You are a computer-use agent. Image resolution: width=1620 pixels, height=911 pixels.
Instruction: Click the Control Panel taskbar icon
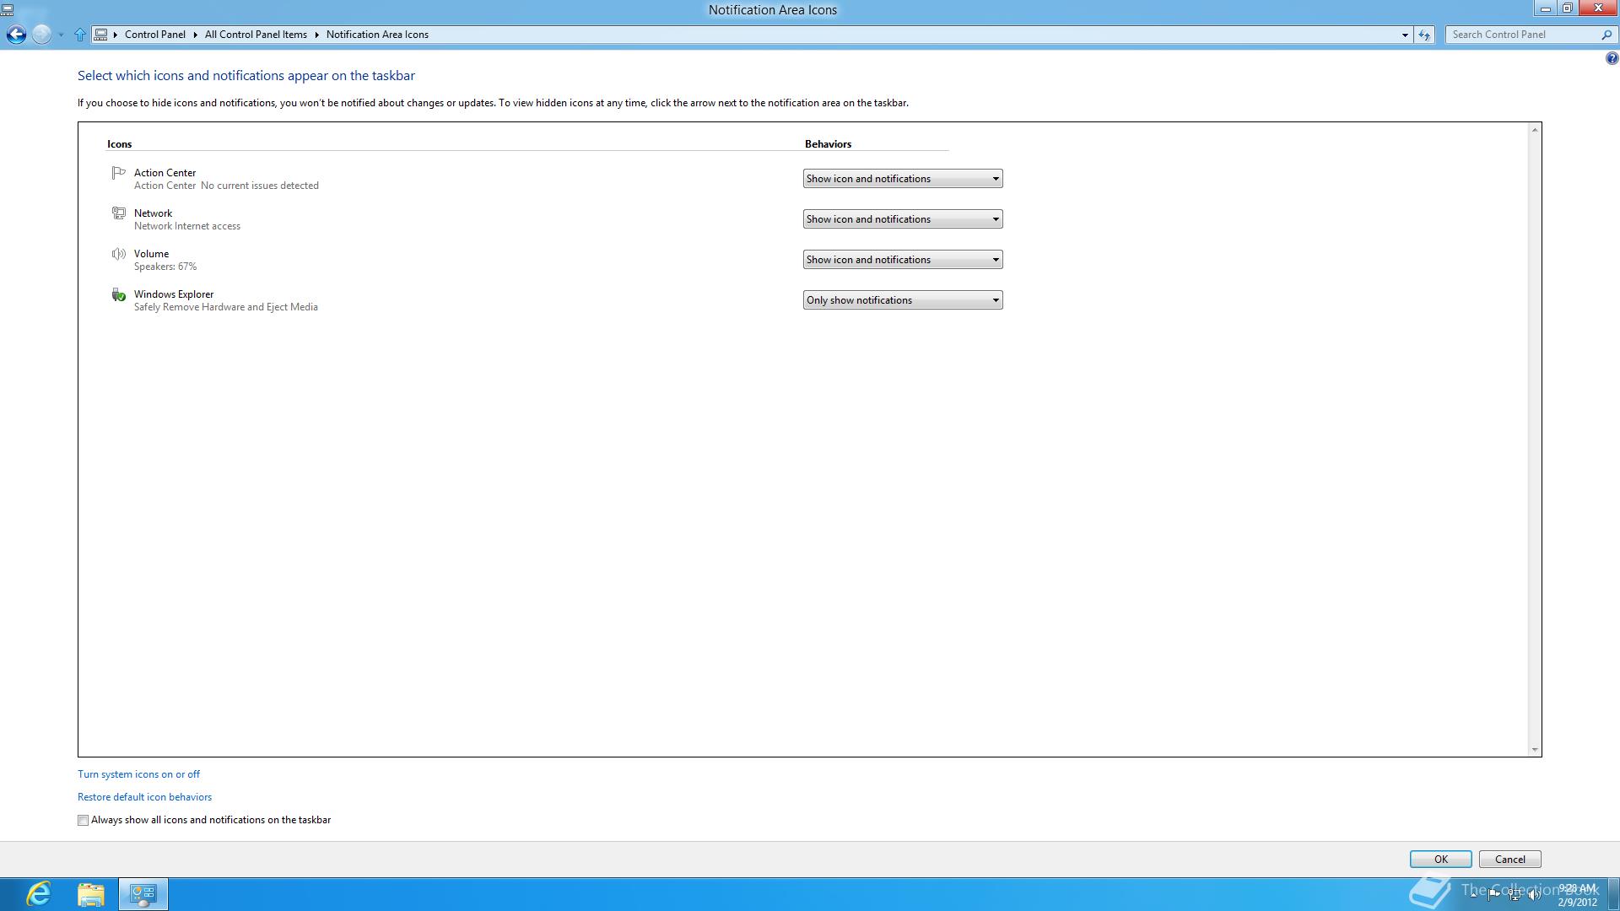tap(143, 893)
